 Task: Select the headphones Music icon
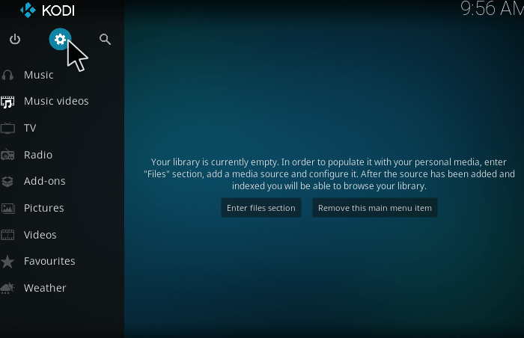coord(7,75)
